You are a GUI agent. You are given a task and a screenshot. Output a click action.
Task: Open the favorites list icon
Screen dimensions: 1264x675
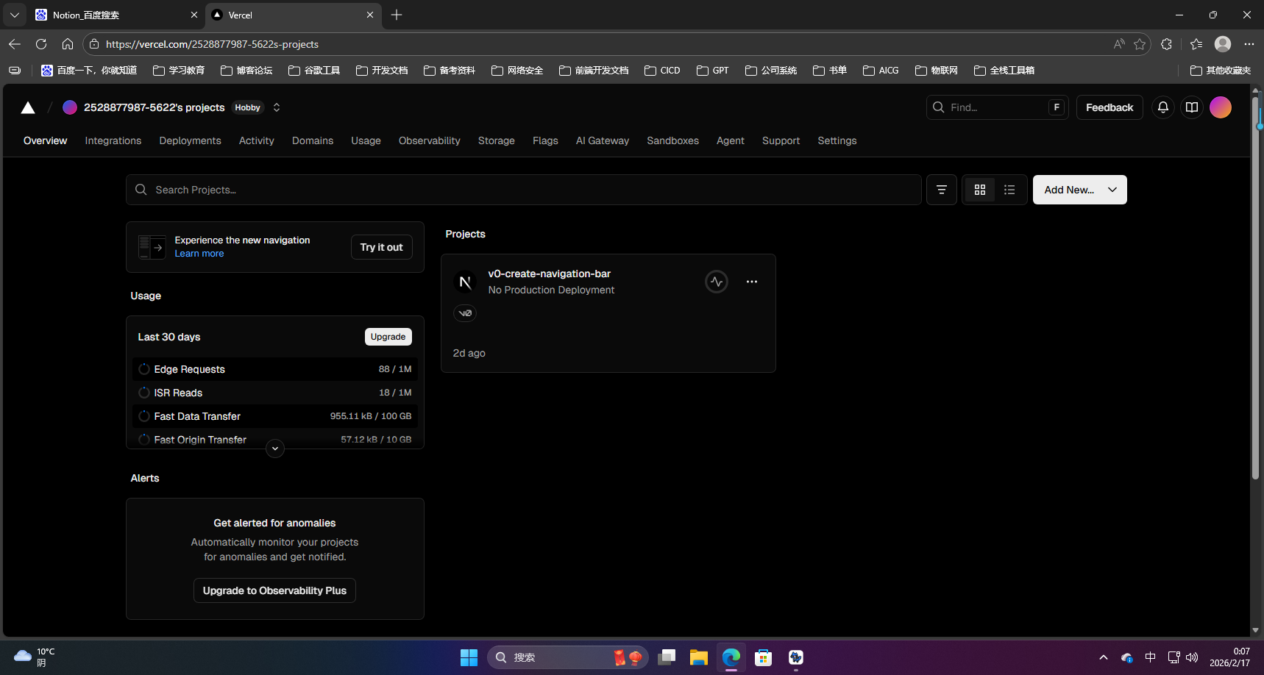pos(1196,44)
